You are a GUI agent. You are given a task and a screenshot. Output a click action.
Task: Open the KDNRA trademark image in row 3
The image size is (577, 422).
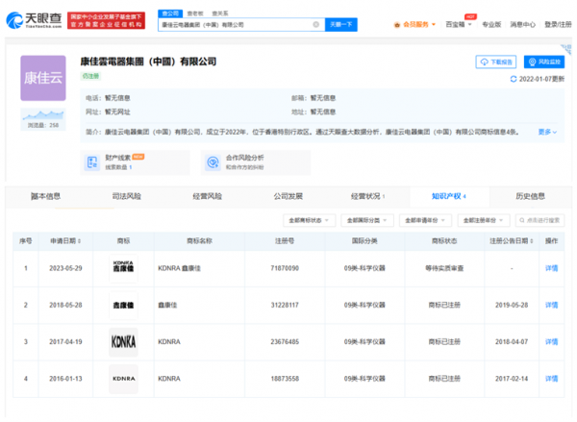(123, 342)
